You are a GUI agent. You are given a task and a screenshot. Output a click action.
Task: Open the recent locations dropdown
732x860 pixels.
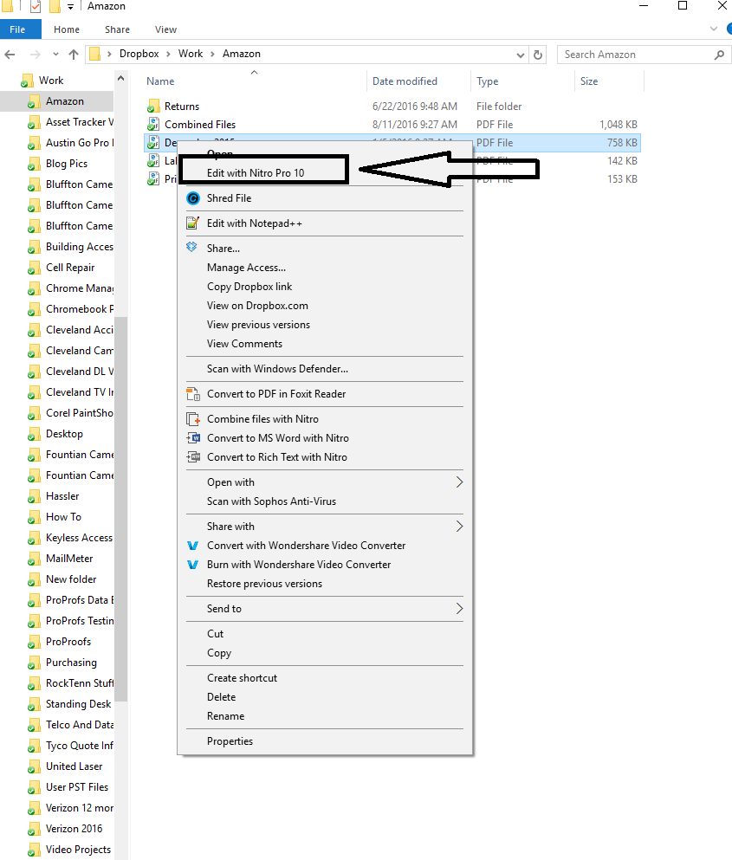(55, 55)
